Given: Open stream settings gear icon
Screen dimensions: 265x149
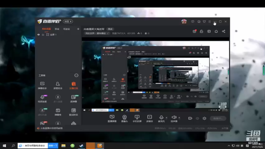Looking at the screenshot, I should pos(204,118).
